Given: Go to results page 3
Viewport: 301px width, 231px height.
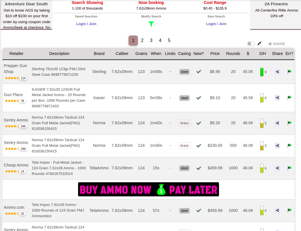Looking at the screenshot, I should [151, 41].
